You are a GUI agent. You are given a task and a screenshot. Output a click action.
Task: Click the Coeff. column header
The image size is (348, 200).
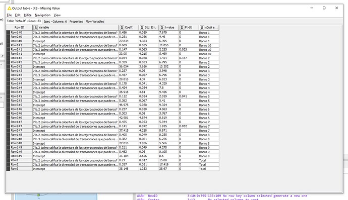click(x=129, y=28)
